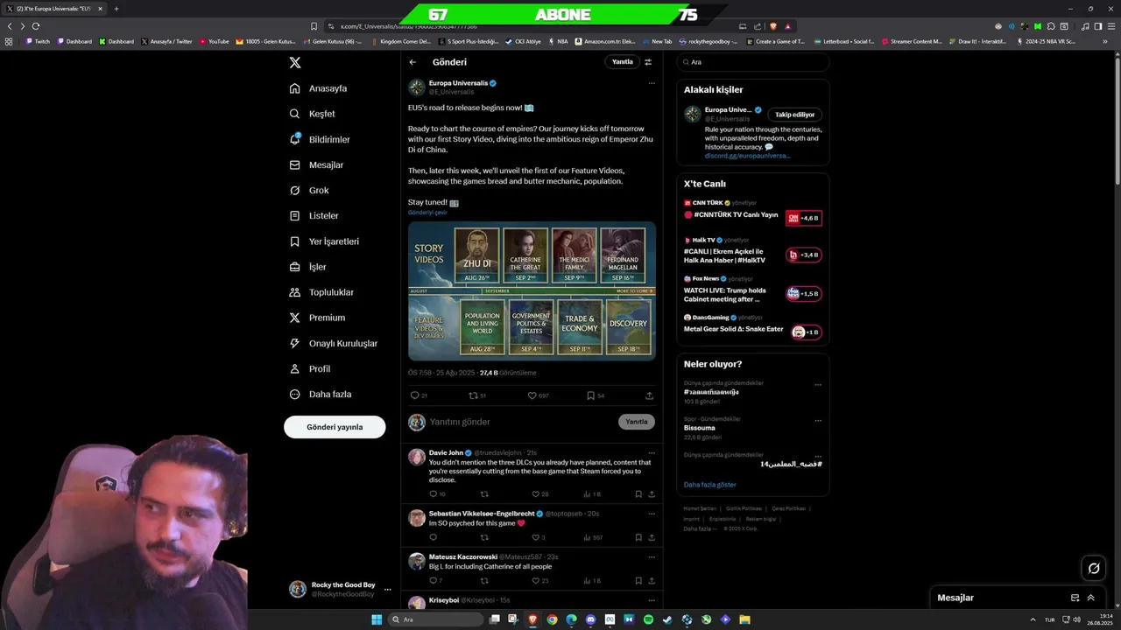Open options for Bissouma trend
The height and width of the screenshot is (630, 1121).
(x=818, y=420)
